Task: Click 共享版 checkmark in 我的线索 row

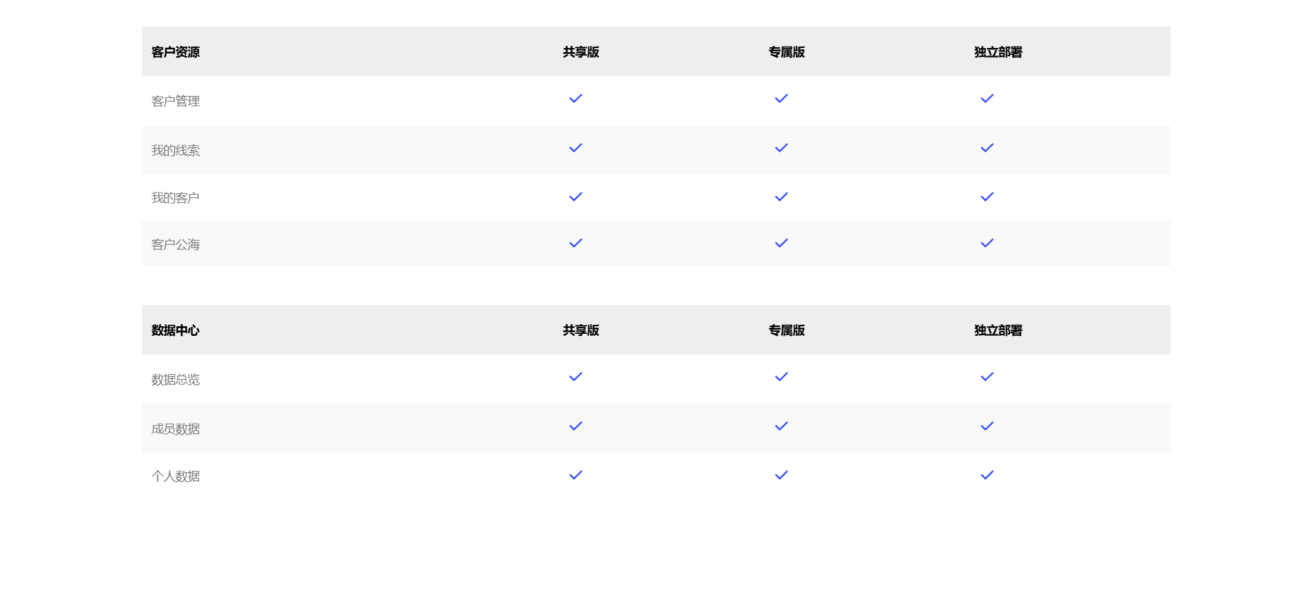Action: pos(575,148)
